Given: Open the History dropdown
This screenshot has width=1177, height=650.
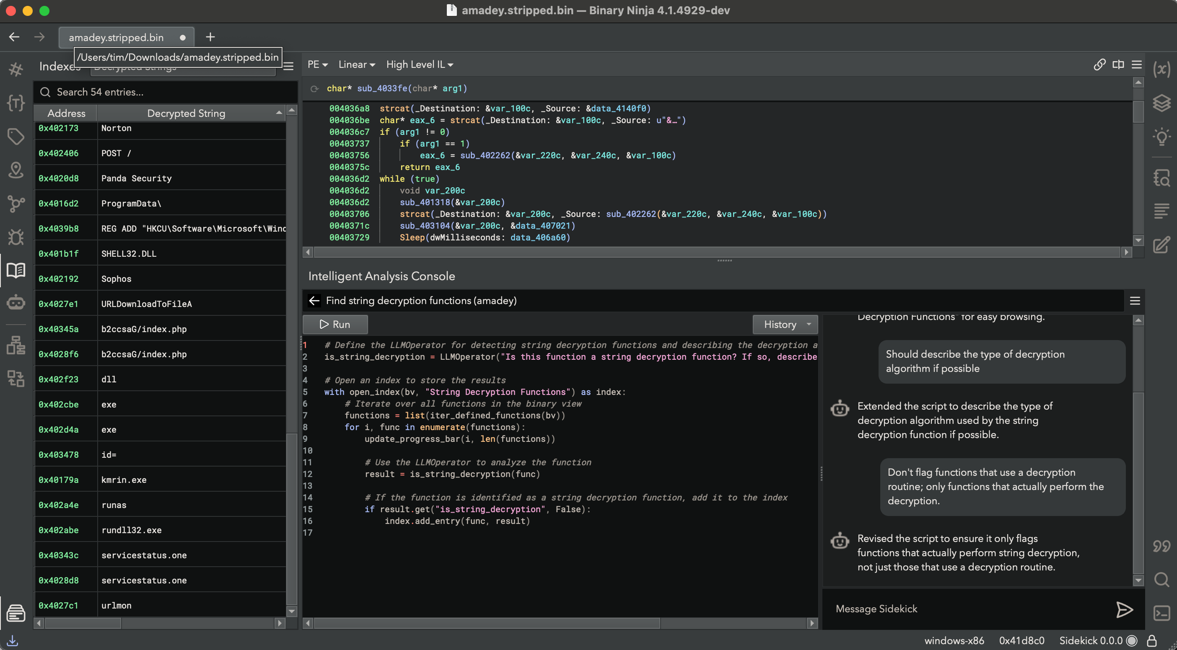Looking at the screenshot, I should (785, 324).
